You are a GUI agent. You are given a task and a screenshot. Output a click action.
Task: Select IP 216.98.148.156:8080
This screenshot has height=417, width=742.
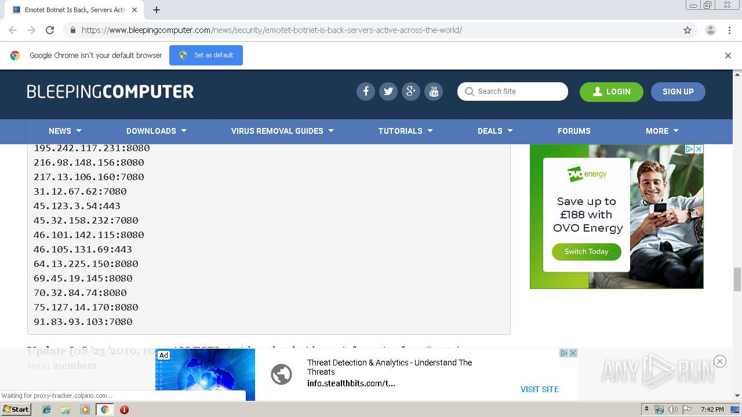click(x=89, y=163)
